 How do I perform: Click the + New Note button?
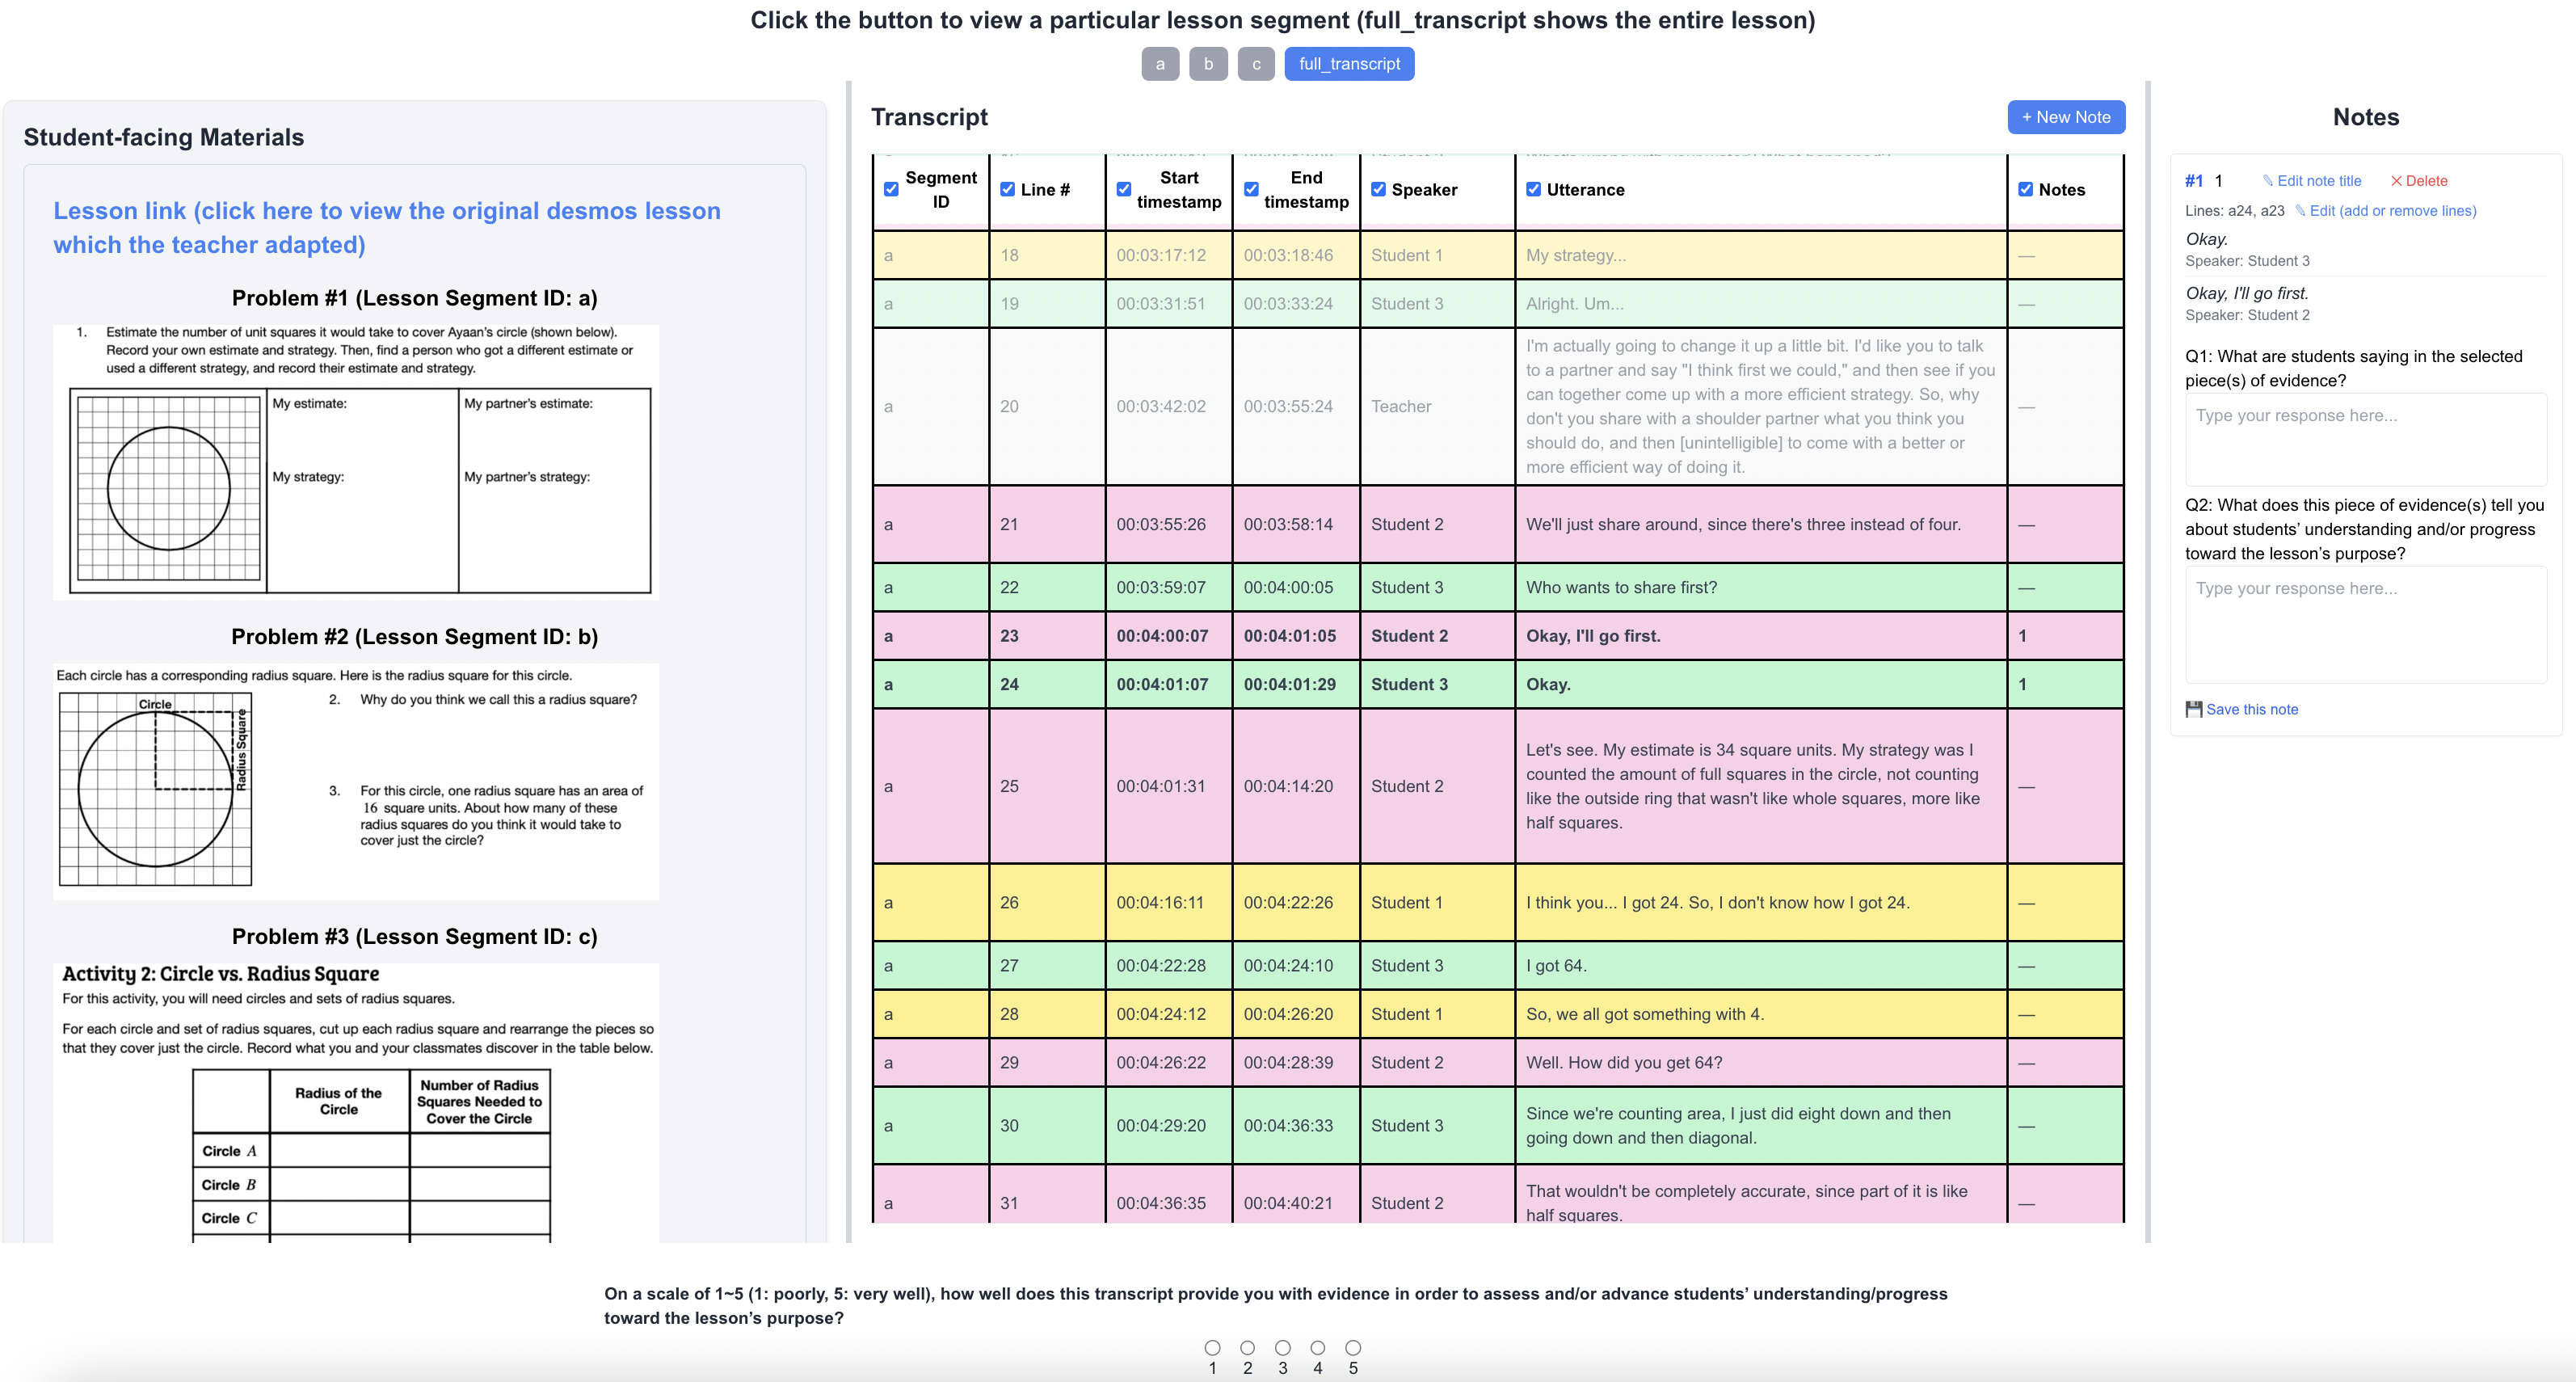tap(2066, 117)
